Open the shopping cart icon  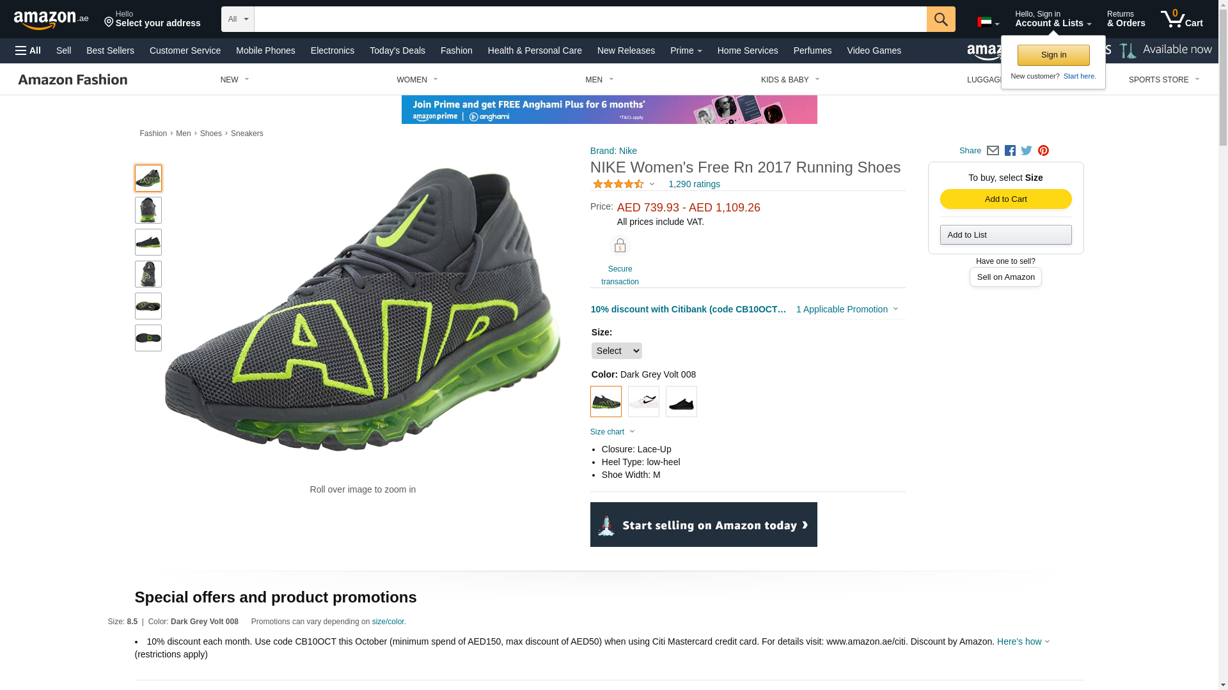(1182, 19)
